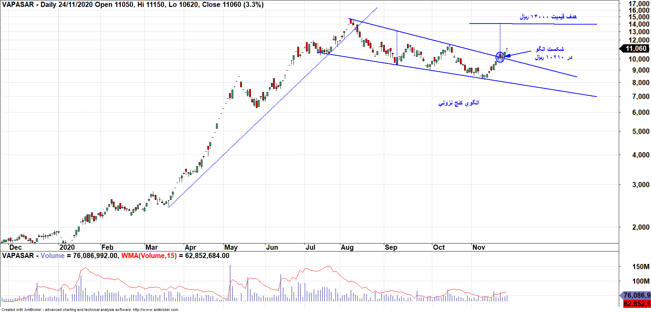
Task: Click the 14,000 level on the price axis
Action: 639,24
